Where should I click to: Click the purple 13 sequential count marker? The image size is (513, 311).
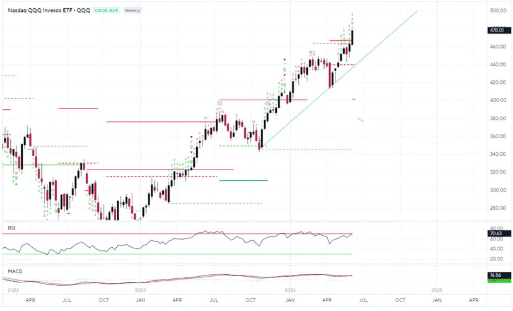click(x=220, y=102)
